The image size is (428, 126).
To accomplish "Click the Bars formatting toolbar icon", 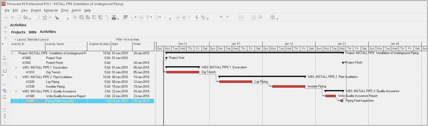I will point(125,17).
